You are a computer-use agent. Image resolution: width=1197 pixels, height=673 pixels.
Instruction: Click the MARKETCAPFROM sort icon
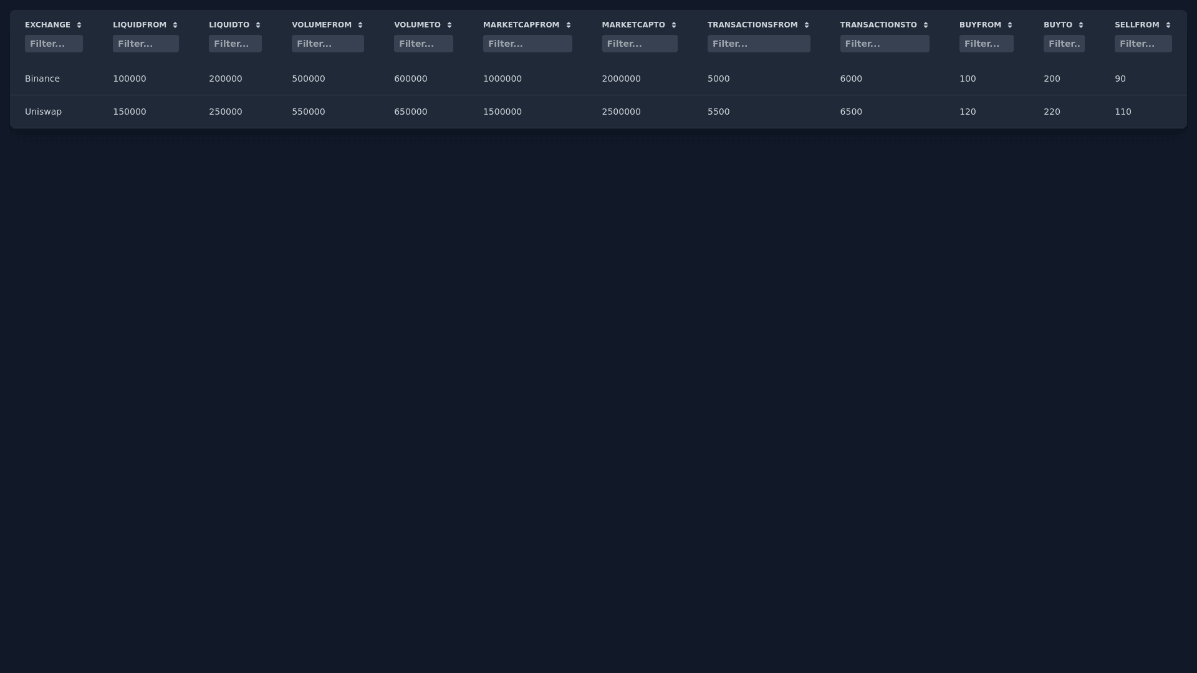(x=569, y=25)
